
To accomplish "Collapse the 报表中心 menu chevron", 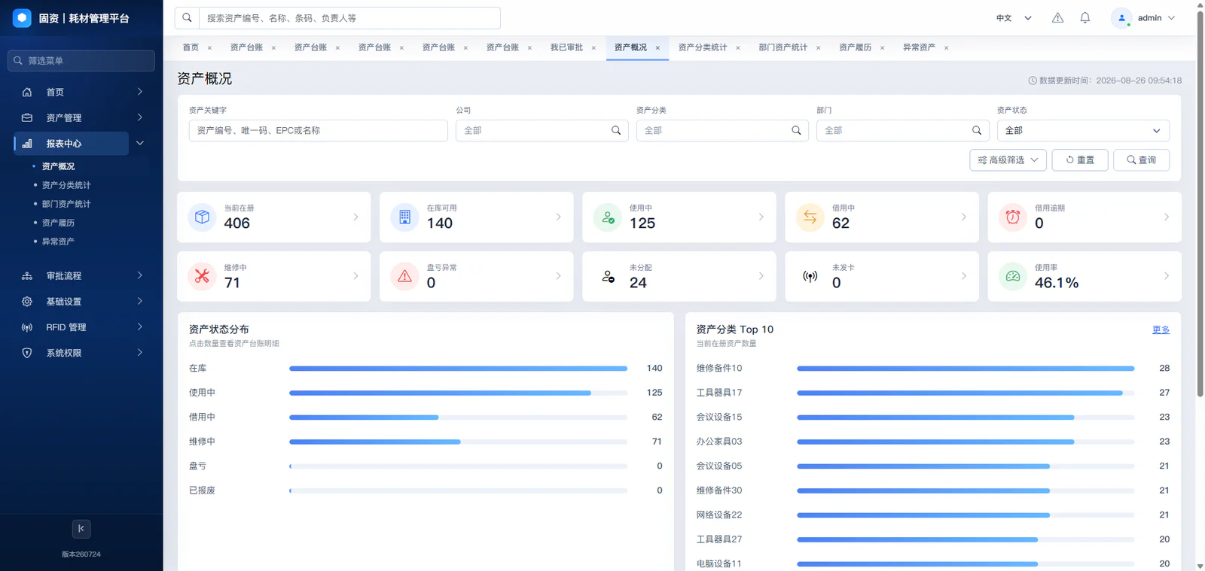I will 140,143.
